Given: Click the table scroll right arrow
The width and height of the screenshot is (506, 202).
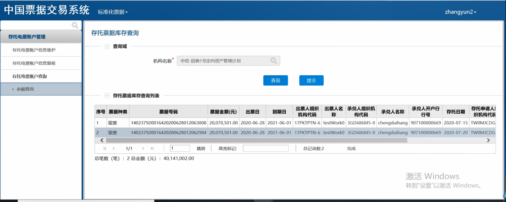Looking at the screenshot, I should click(x=488, y=140).
